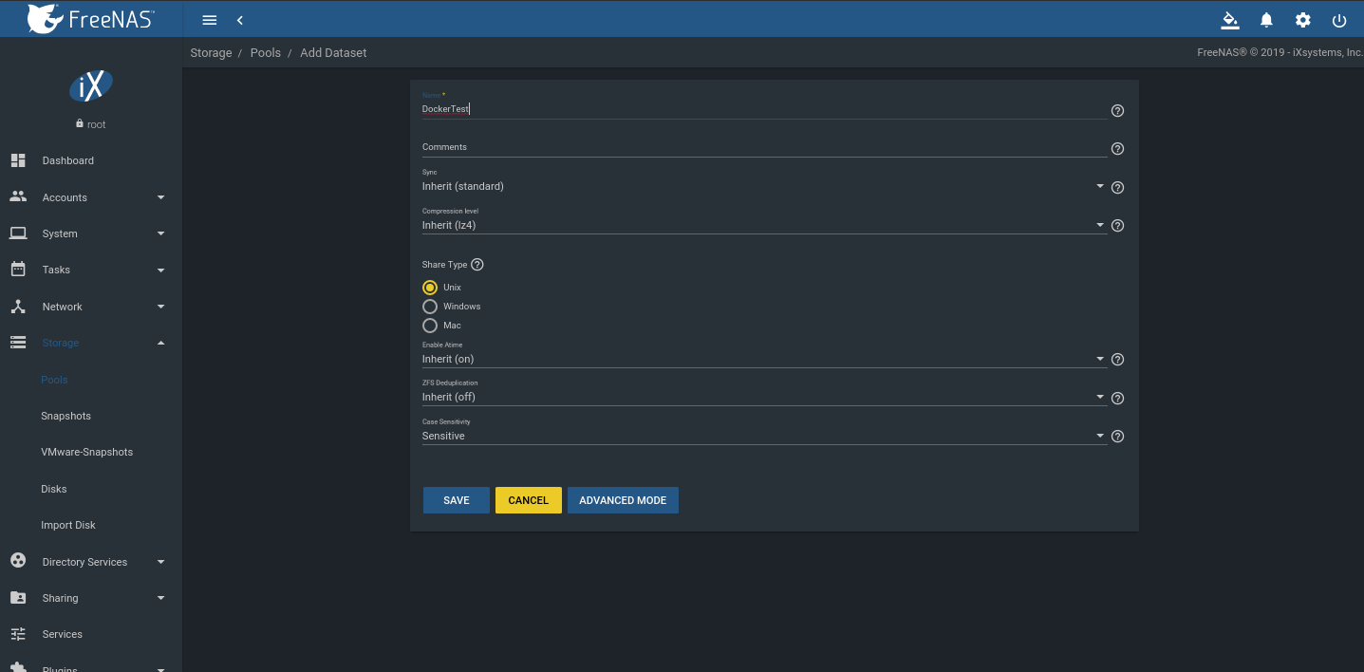This screenshot has width=1364, height=672.
Task: Show help for Compression level
Action: pos(1117,226)
